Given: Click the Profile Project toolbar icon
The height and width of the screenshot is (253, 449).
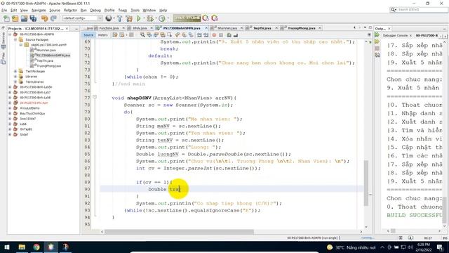Looking at the screenshot, I should tap(162, 18).
